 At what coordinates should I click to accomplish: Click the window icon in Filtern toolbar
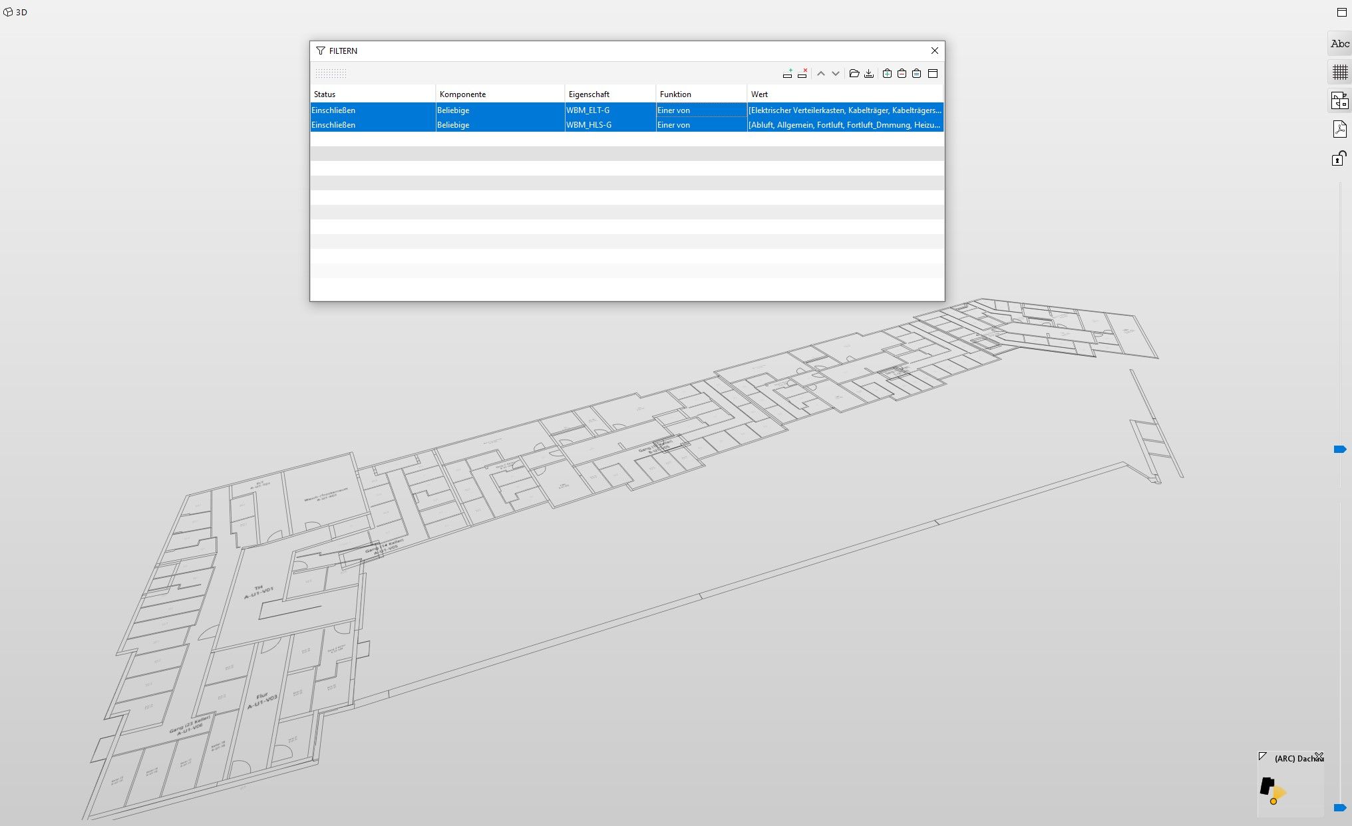point(933,73)
